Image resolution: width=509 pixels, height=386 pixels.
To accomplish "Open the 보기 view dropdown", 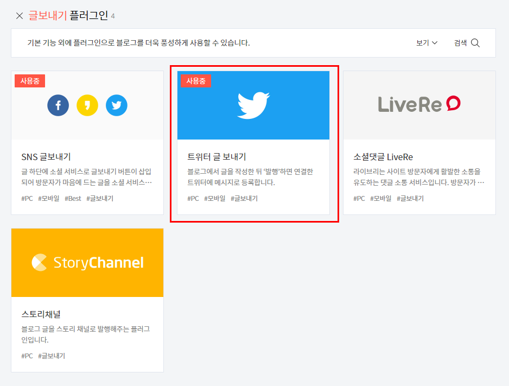I will click(x=427, y=43).
